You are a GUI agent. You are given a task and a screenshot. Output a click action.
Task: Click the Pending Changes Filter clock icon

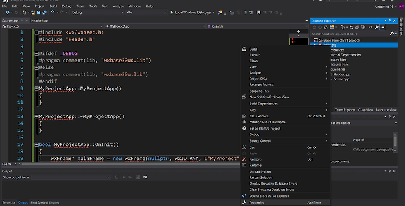(x=343, y=27)
